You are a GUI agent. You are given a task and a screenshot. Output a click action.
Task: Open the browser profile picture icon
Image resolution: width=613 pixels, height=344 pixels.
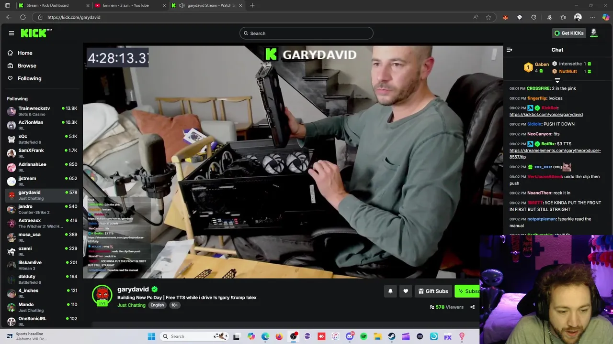pos(578,17)
